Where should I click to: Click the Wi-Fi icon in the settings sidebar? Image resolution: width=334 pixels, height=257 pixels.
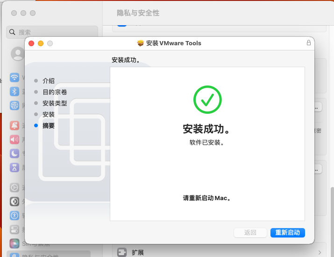pos(14,77)
